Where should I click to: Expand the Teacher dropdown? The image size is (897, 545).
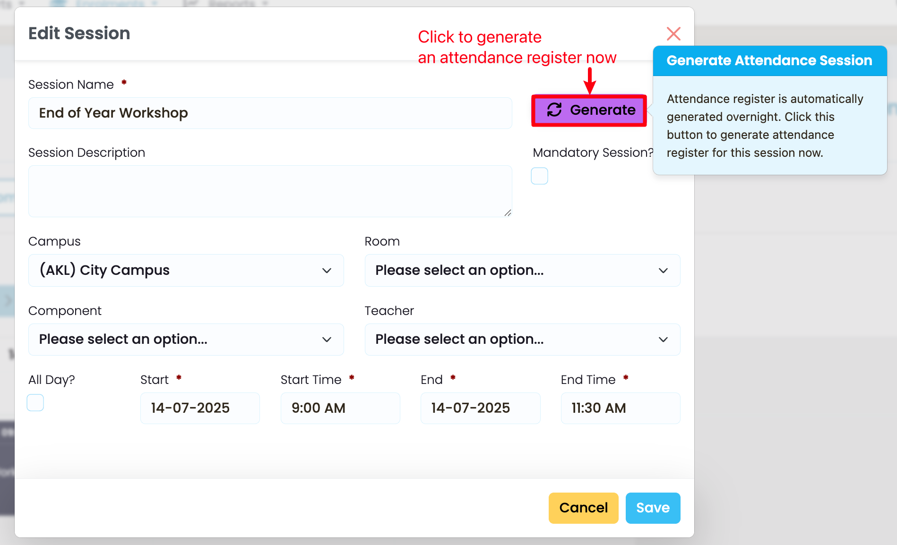coord(522,340)
